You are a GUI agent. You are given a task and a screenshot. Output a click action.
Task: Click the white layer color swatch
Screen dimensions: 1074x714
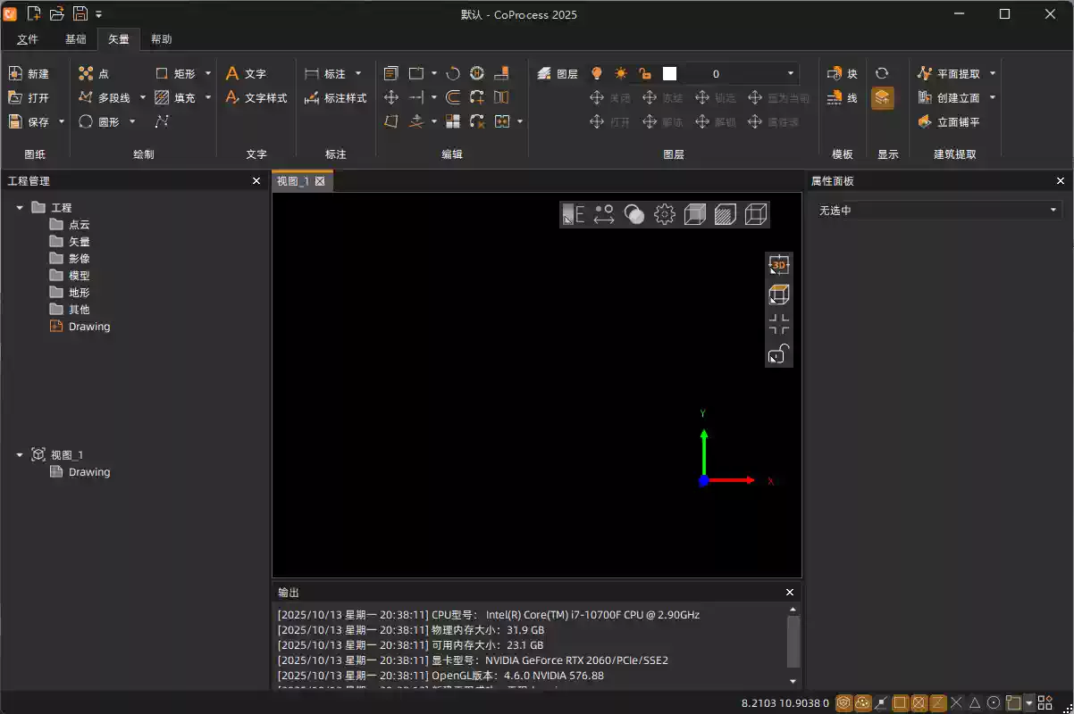coord(670,73)
